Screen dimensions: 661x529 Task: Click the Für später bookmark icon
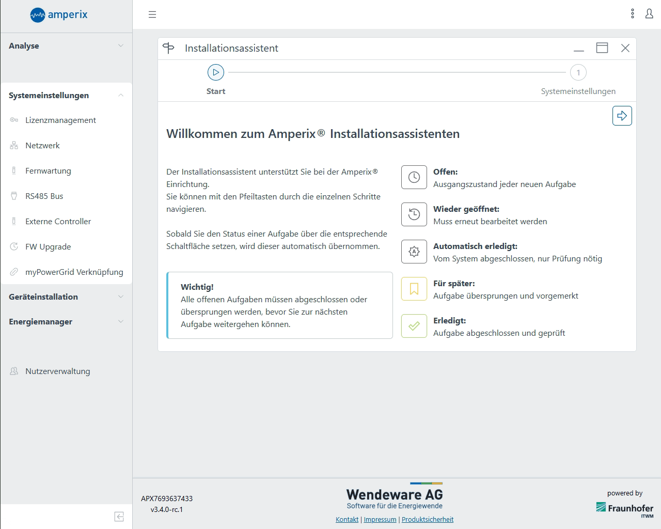click(414, 289)
